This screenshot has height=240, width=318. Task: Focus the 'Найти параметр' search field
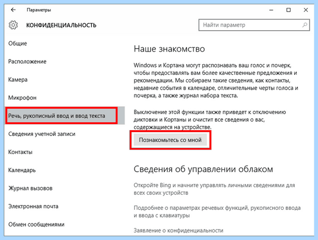254,25
